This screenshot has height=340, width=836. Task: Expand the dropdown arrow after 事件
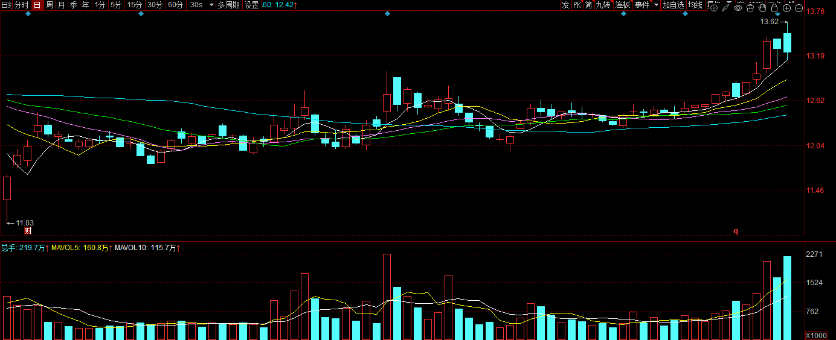click(x=656, y=5)
